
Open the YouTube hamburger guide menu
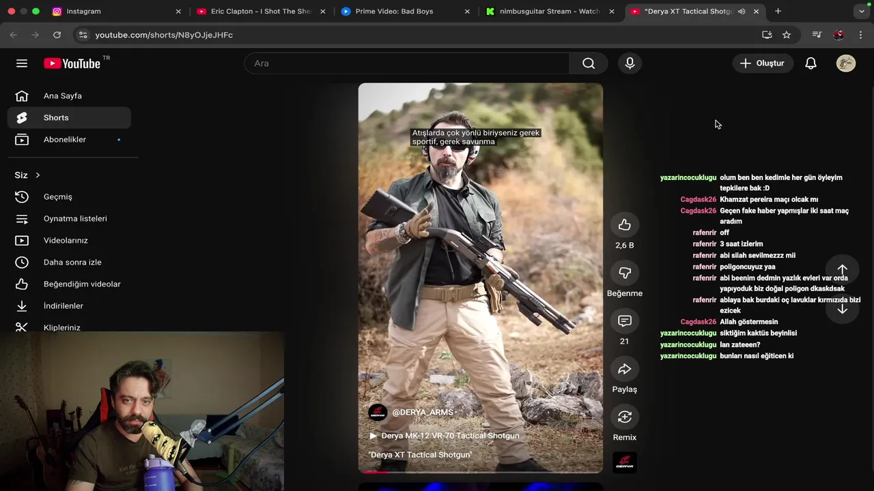tap(22, 63)
